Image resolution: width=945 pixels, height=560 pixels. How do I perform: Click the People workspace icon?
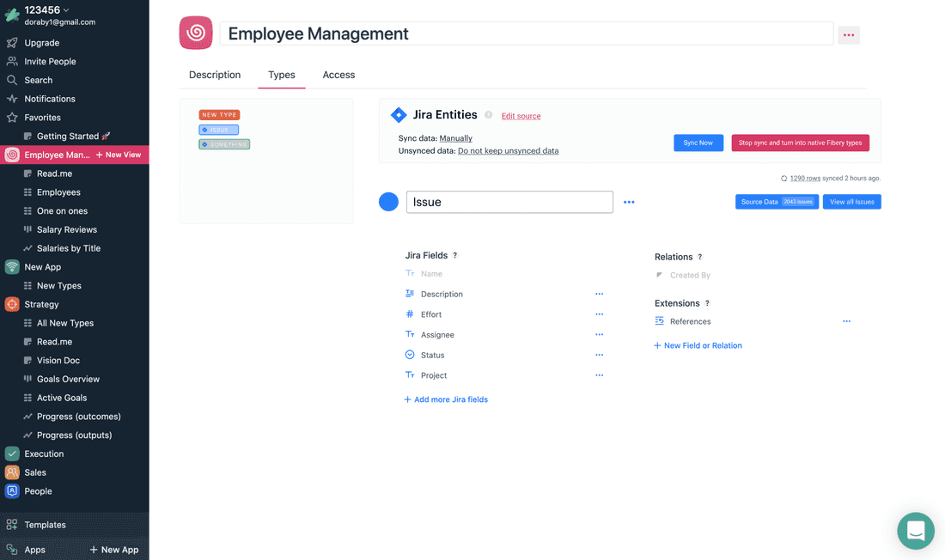coord(12,490)
